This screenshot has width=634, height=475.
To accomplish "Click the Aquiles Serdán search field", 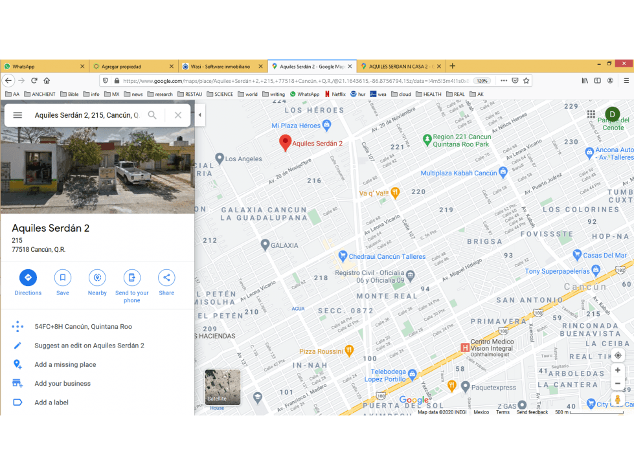I will [87, 115].
